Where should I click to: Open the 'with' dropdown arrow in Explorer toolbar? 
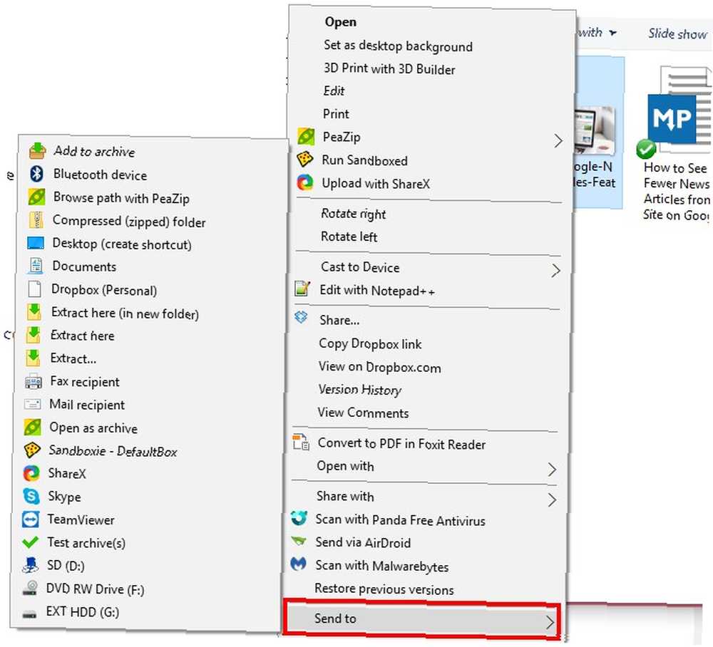point(612,33)
